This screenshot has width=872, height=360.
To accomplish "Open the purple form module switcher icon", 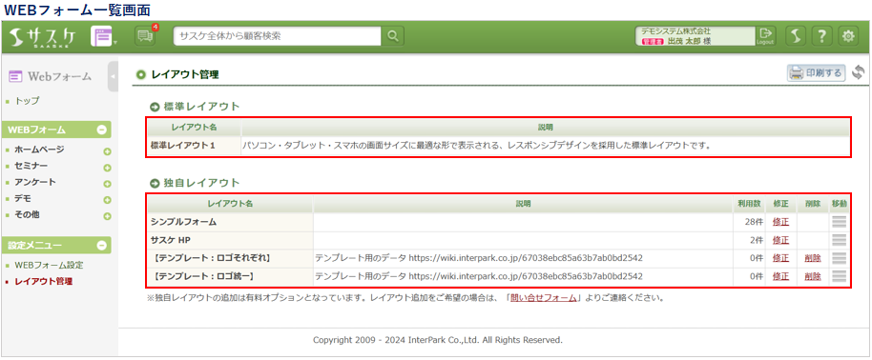I will click(102, 36).
